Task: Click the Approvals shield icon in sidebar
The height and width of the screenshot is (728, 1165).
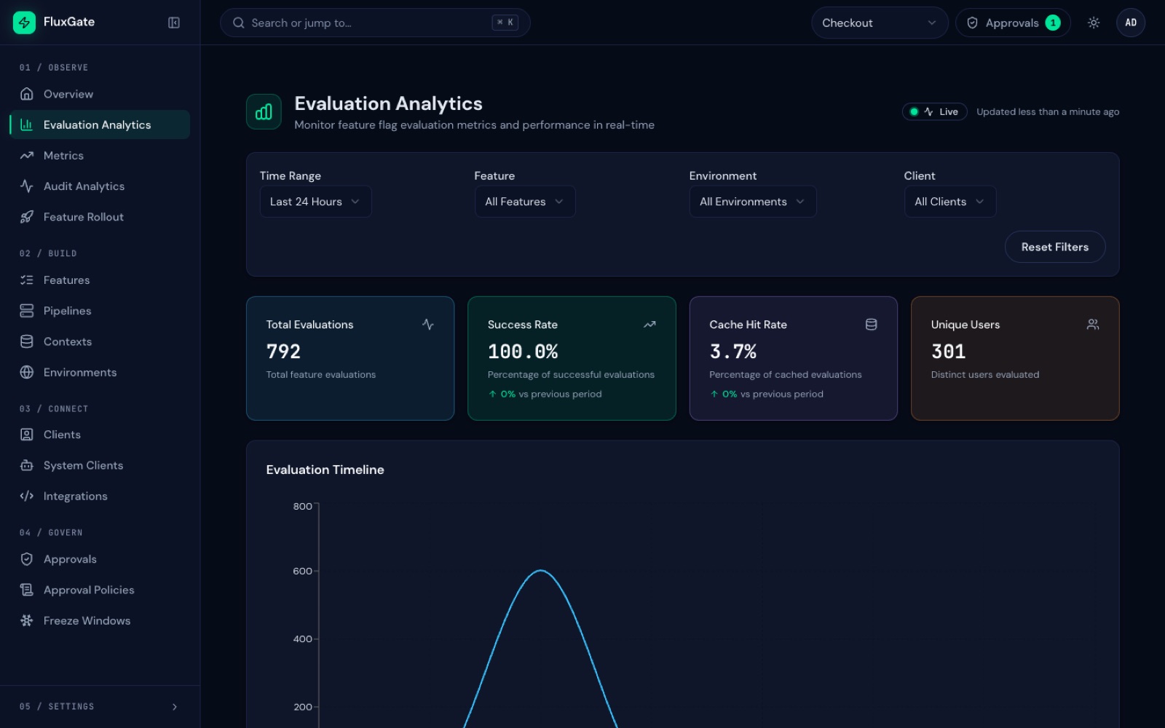Action: click(27, 559)
